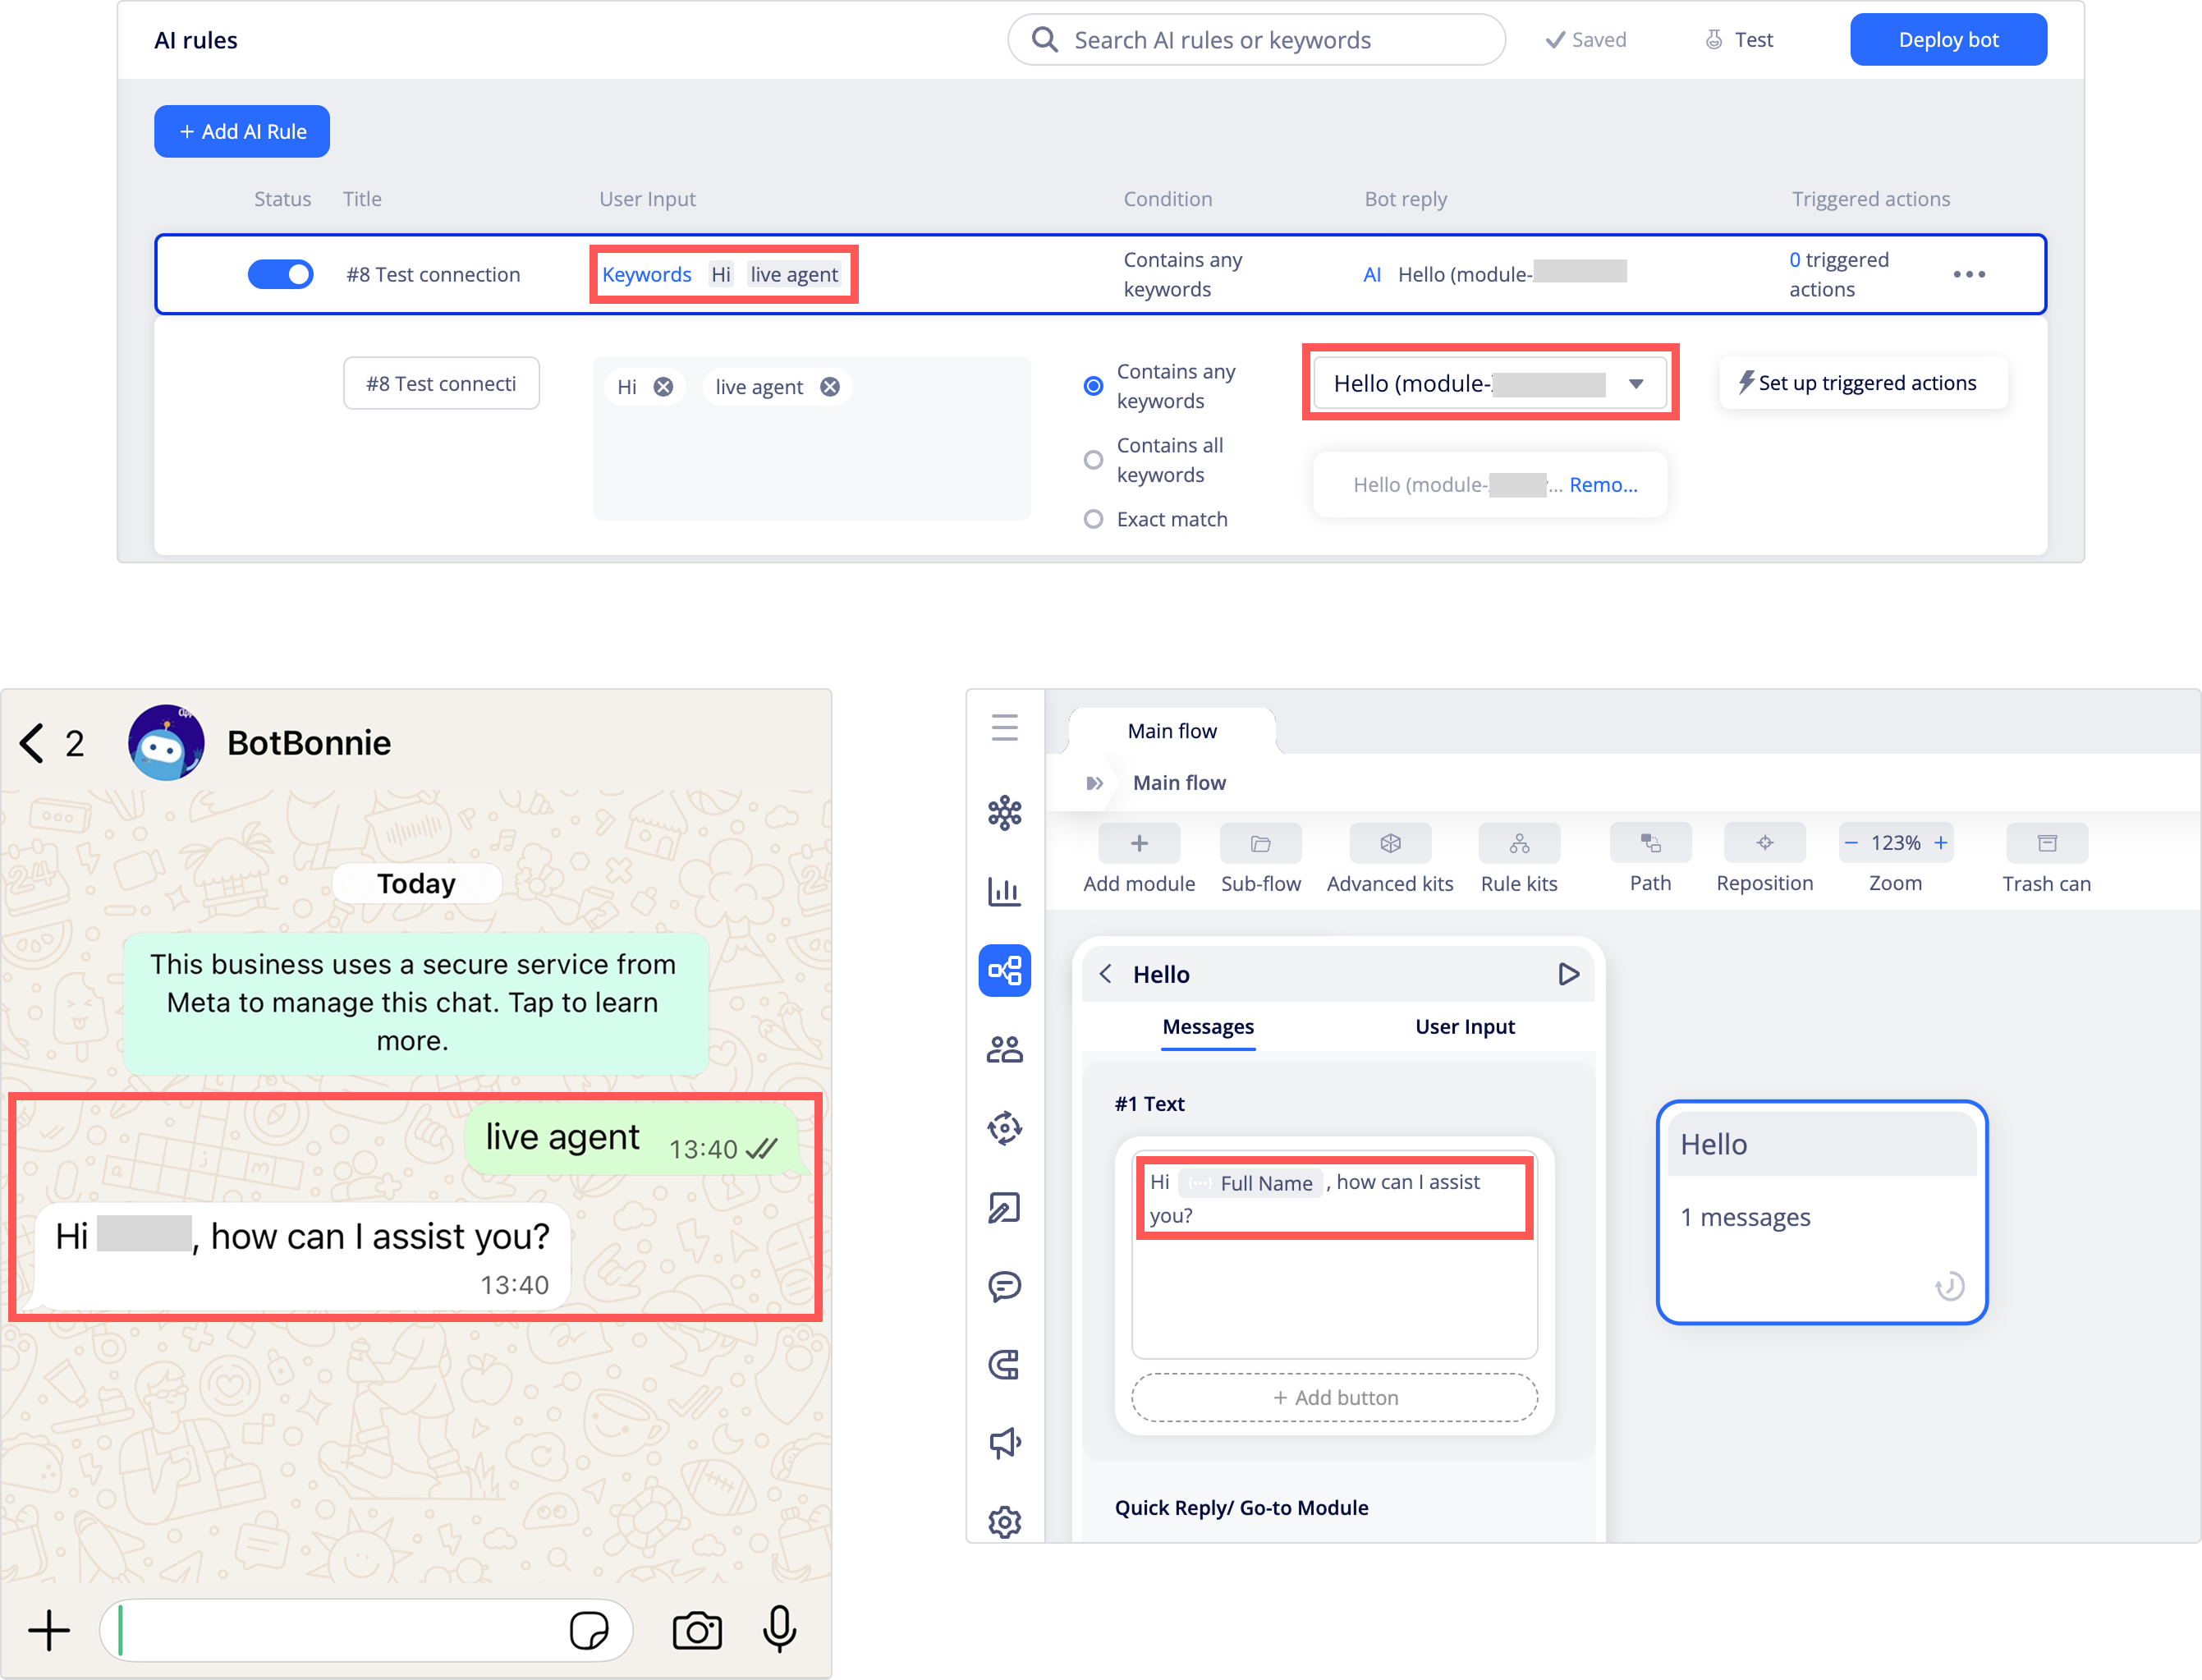
Task: Click the broadcast megaphone sidebar icon
Action: tap(1004, 1442)
